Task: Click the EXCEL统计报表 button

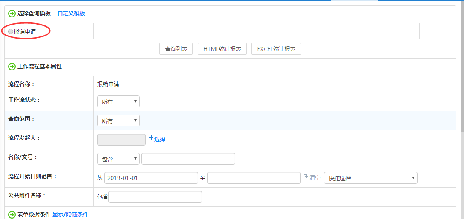Action: point(276,49)
